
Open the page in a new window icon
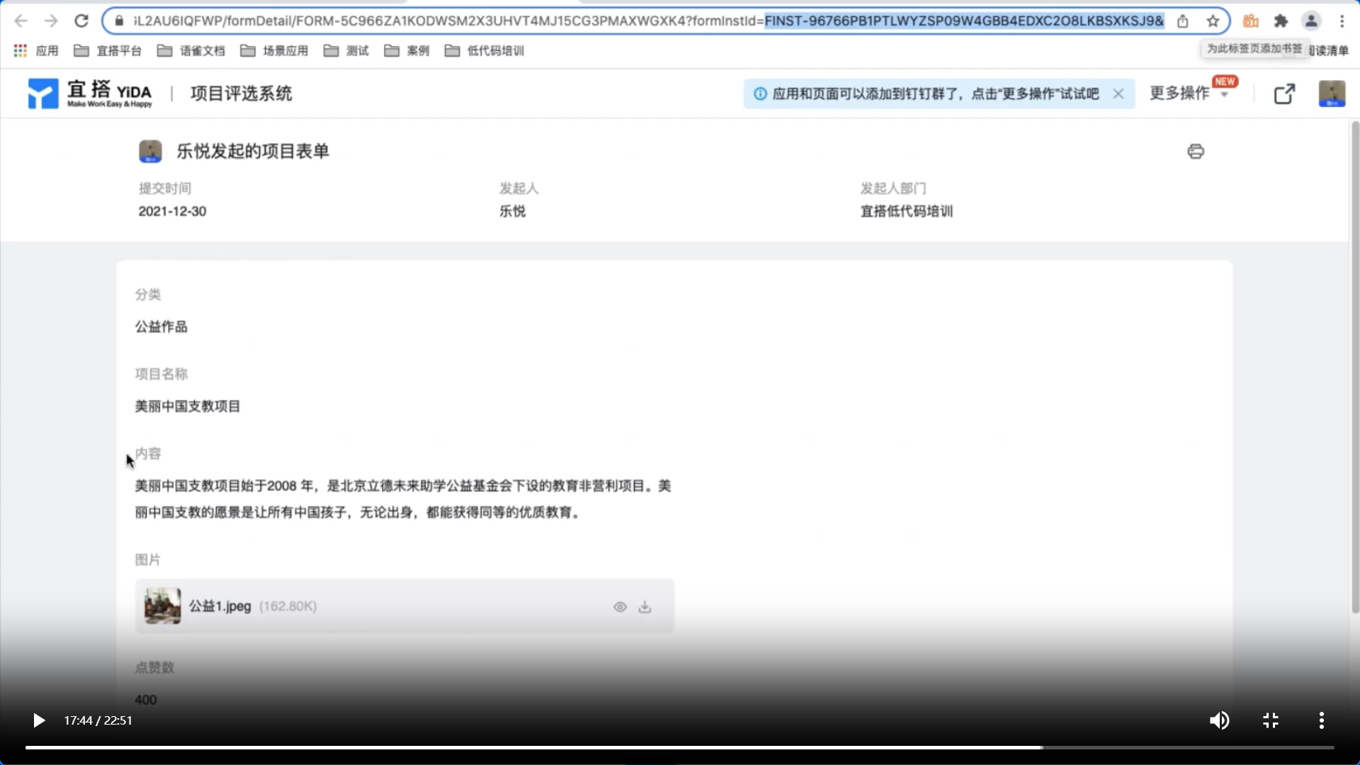pyautogui.click(x=1284, y=93)
